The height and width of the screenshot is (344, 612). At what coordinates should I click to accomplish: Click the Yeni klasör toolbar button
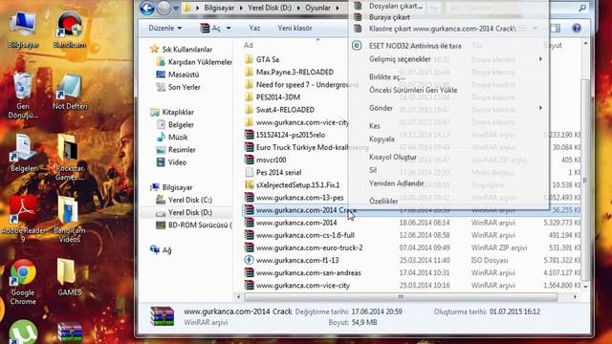tap(295, 28)
